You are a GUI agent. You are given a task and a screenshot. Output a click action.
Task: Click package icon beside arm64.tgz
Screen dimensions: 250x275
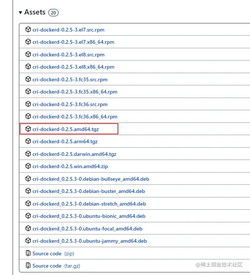click(x=28, y=141)
